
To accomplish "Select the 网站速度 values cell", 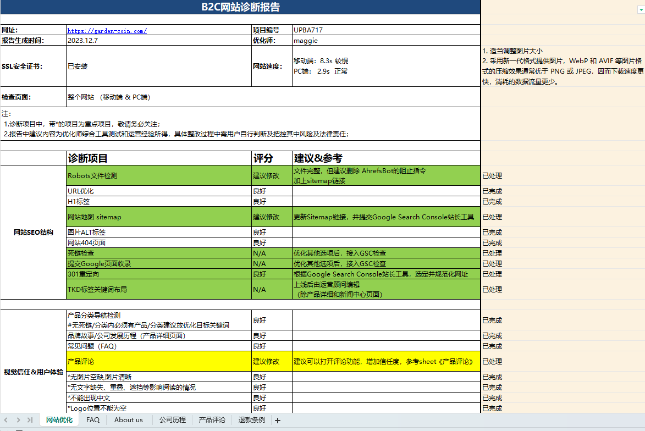I will pos(386,66).
